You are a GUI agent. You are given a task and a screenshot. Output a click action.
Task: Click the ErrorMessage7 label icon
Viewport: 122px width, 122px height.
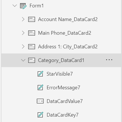pos(40,87)
